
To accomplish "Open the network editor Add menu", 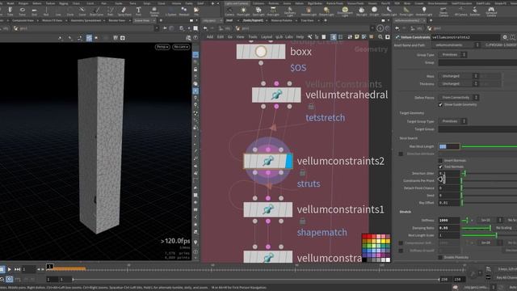I will 210,37.
